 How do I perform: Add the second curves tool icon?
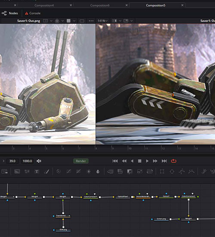coord(78,172)
